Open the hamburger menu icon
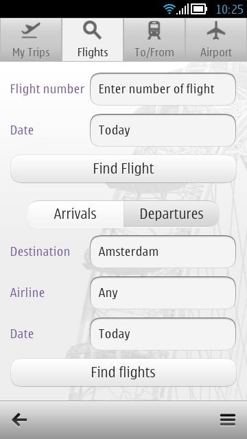Screen dimensions: 247x439 tap(228, 420)
